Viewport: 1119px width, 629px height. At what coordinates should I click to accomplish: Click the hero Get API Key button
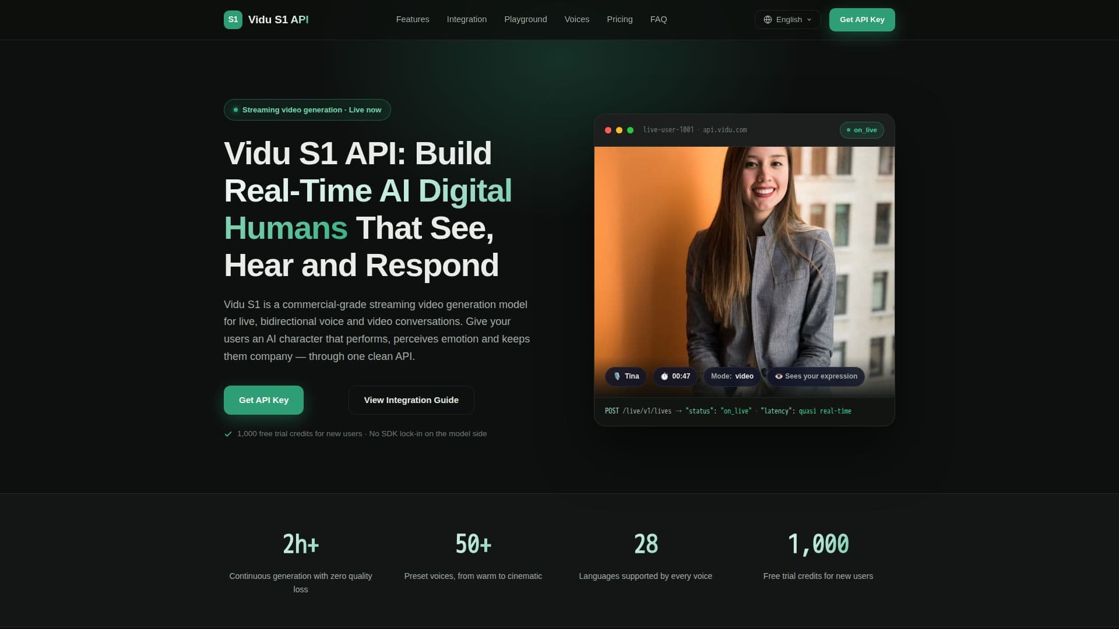263,400
